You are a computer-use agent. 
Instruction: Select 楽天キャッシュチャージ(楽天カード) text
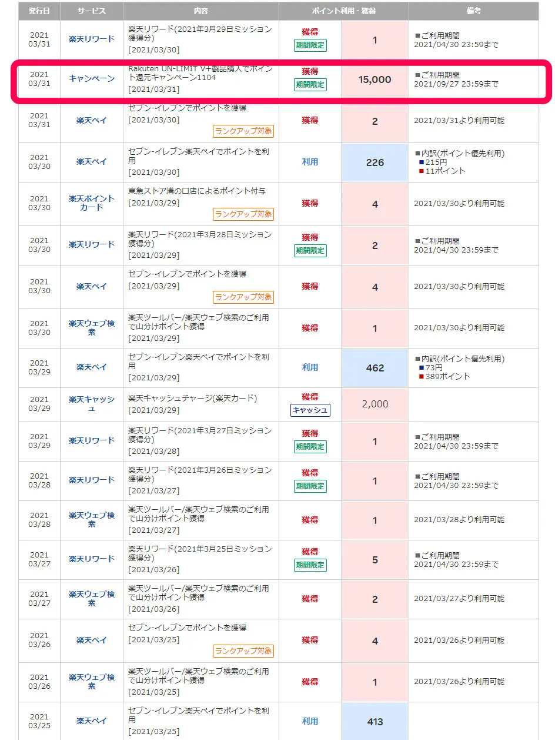[193, 398]
